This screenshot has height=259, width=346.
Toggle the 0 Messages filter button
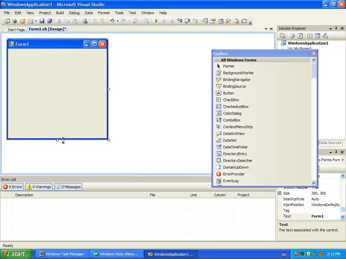[x=68, y=187]
